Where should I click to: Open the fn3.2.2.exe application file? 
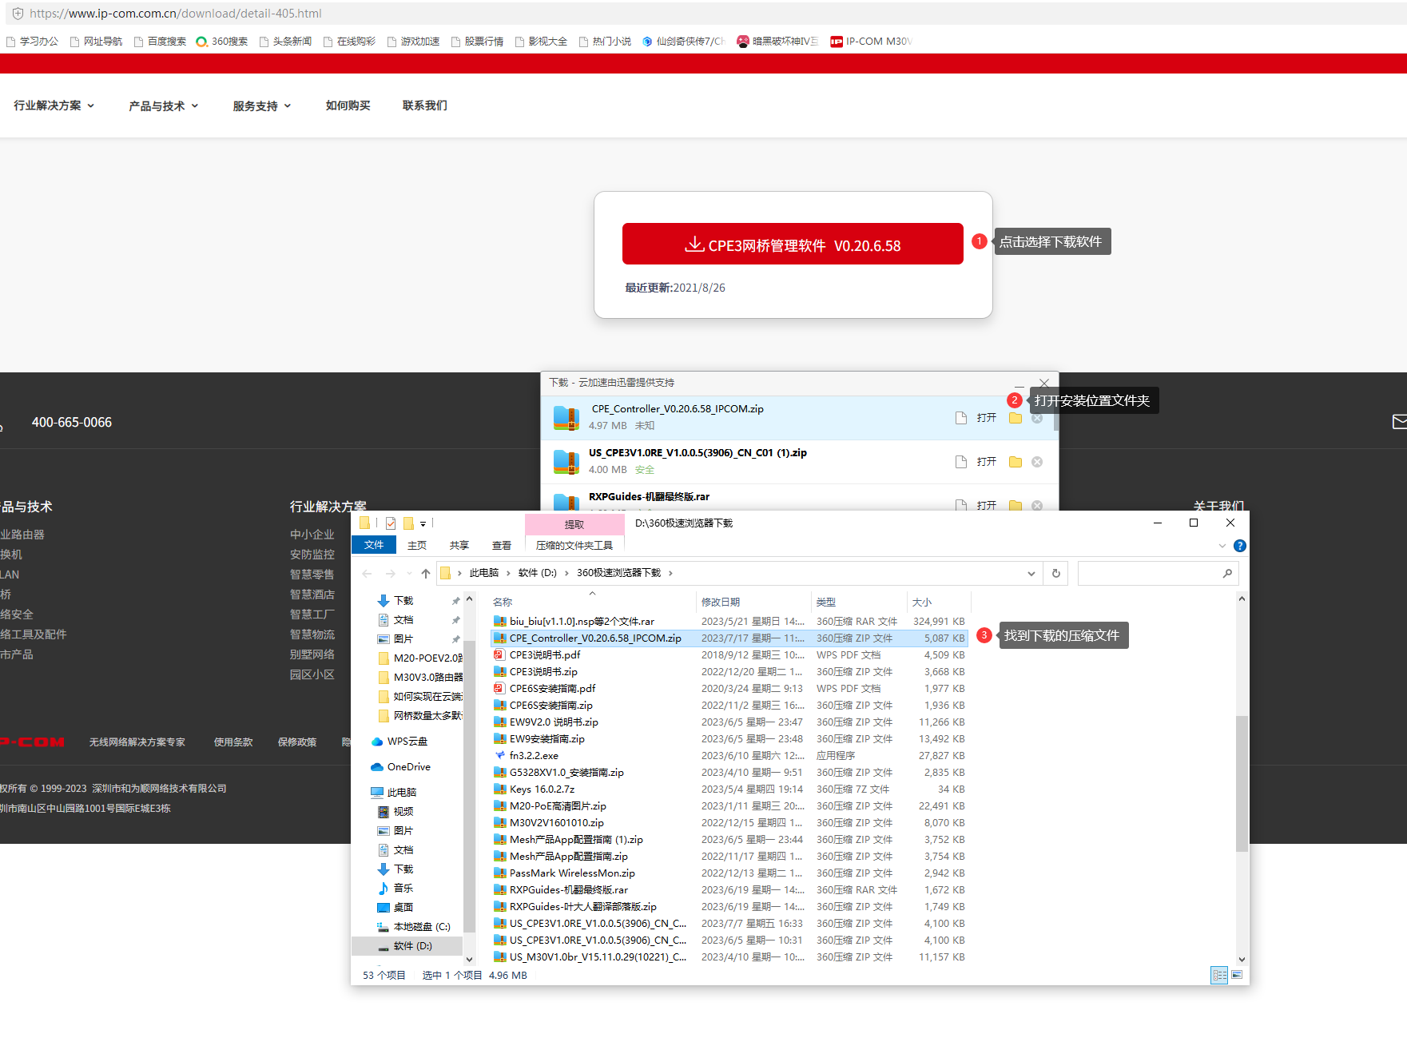534,755
